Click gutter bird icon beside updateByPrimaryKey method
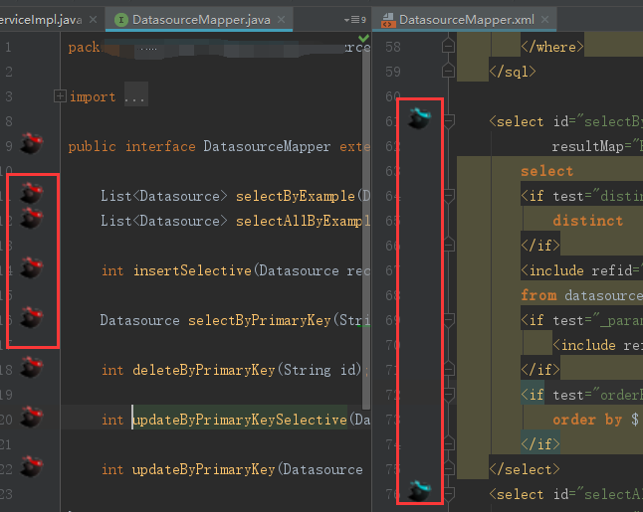Viewport: 643px width, 512px height. [32, 466]
